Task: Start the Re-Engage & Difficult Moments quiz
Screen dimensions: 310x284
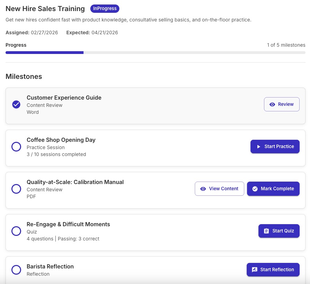Action: [279, 231]
